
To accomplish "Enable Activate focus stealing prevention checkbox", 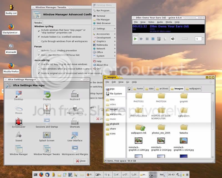I will click(x=39, y=50).
